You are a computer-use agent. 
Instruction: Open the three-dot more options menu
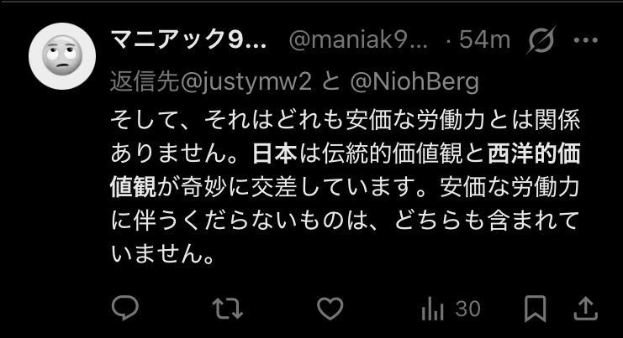coord(586,40)
